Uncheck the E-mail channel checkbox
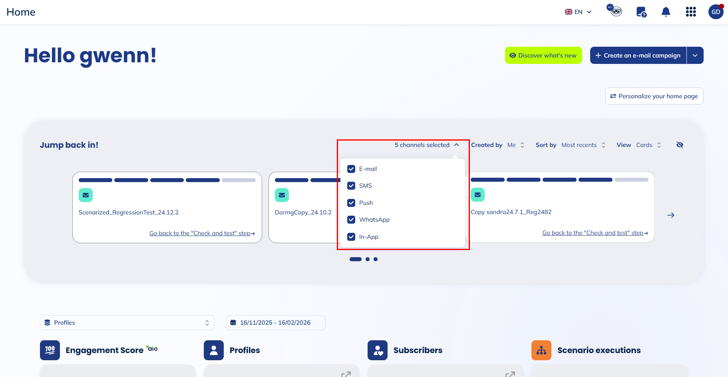 tap(351, 169)
